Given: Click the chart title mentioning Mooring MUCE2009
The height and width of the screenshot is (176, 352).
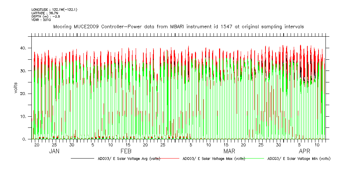Looking at the screenshot, I should tap(178, 27).
